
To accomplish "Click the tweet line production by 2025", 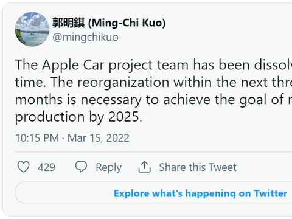I will [x=78, y=117].
